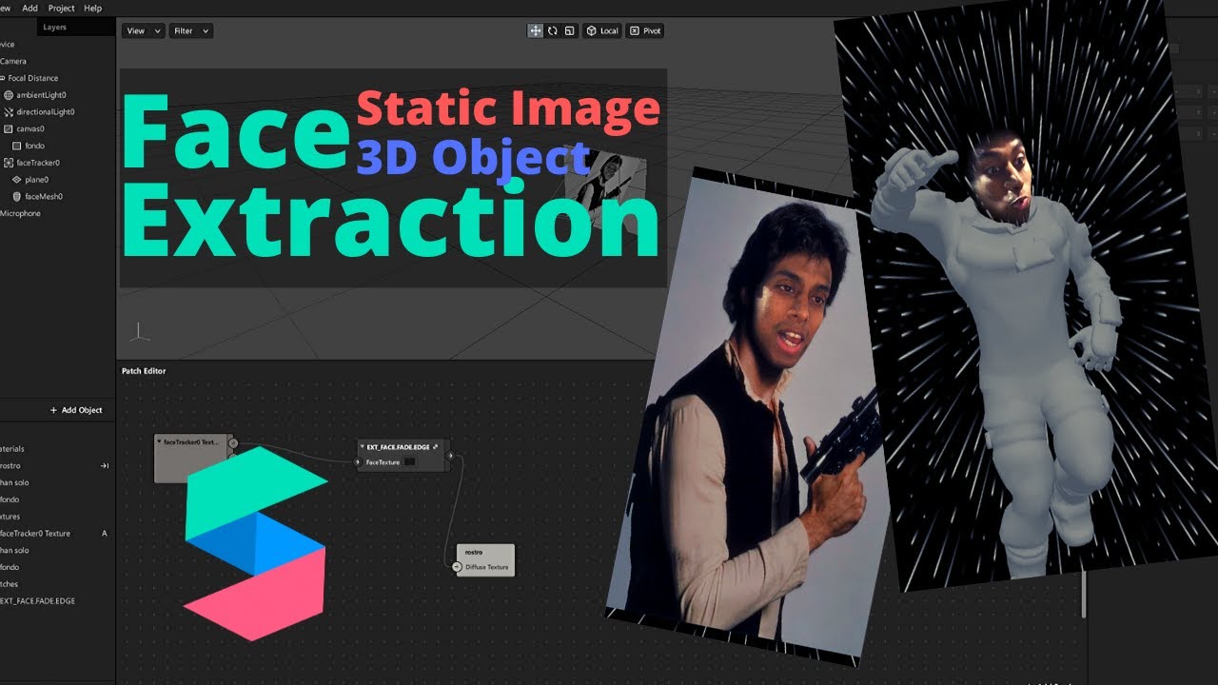1218x685 pixels.
Task: Select plane0 in scene tree
Action: 36,180
